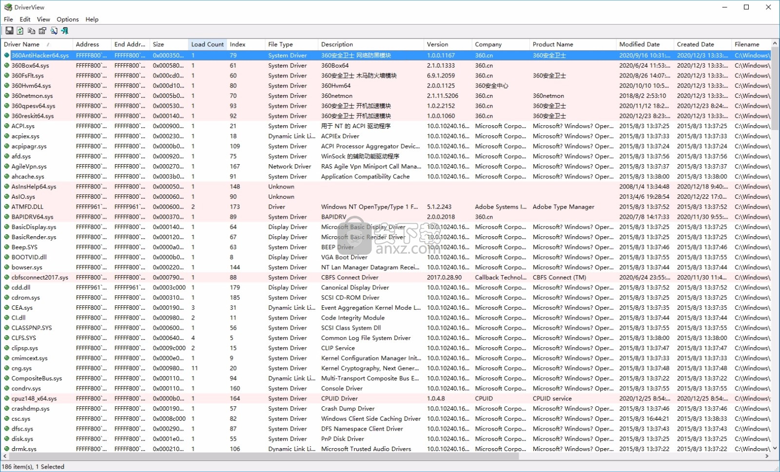Click the Refresh toolbar icon
Screen dimensions: 780x472
(x=20, y=31)
